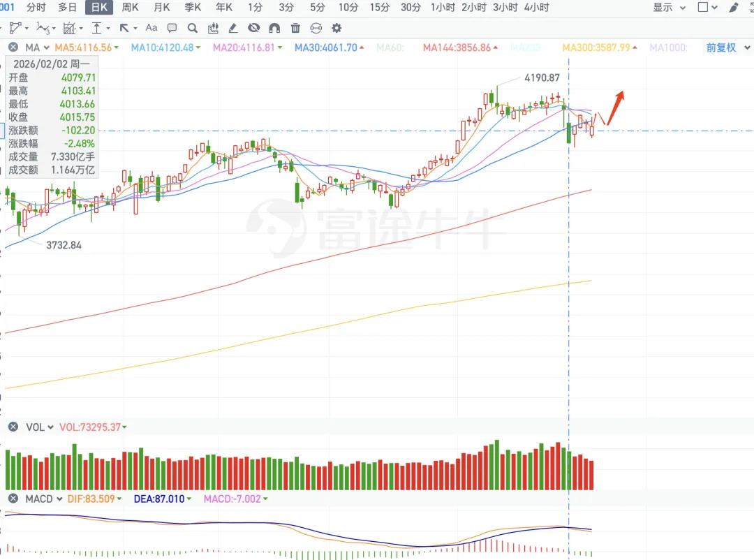This screenshot has width=754, height=560.
Task: Clear drawings with the trash icon
Action: point(295,28)
